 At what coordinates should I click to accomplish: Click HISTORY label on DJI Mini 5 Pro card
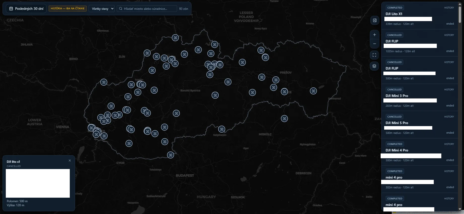click(449, 117)
